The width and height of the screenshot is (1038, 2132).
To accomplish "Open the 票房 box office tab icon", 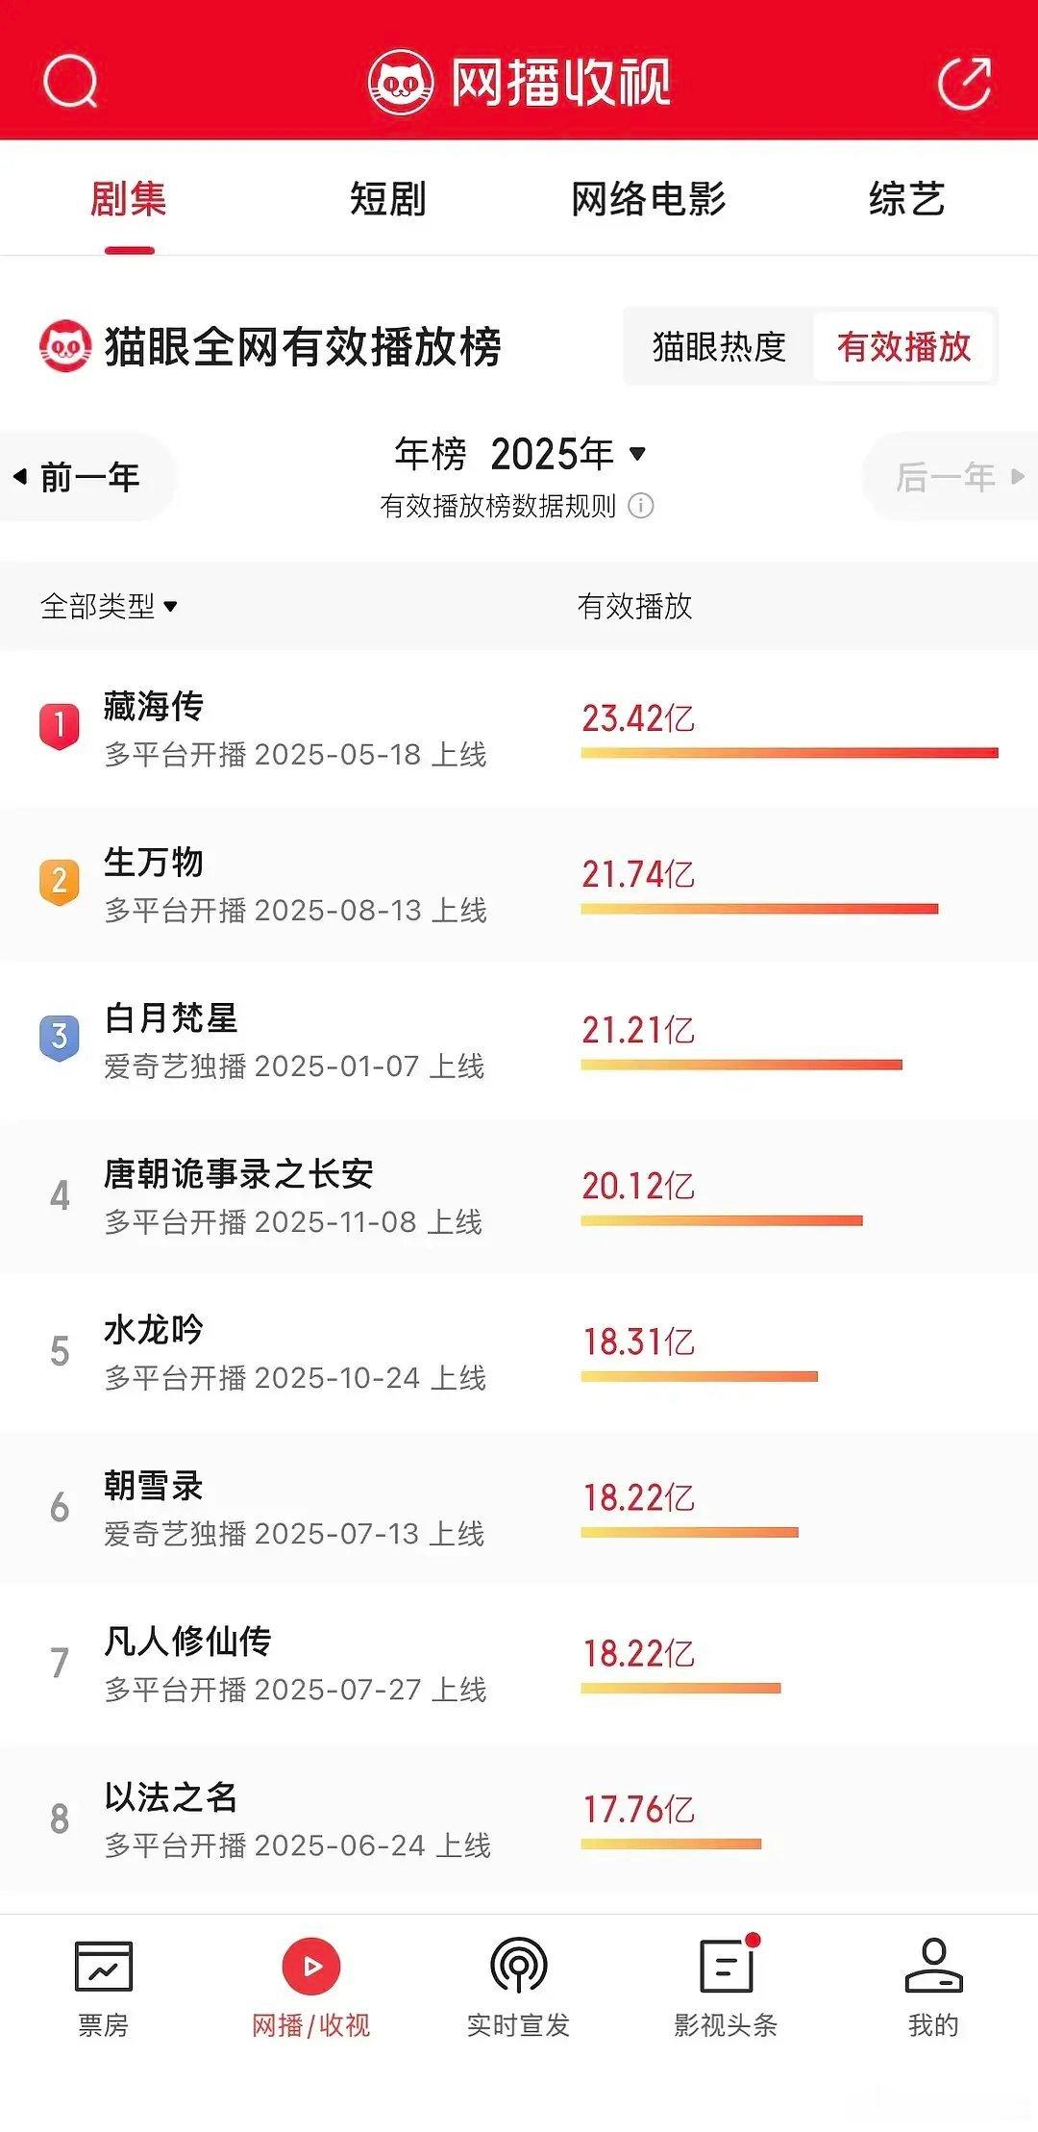I will 104,1967.
